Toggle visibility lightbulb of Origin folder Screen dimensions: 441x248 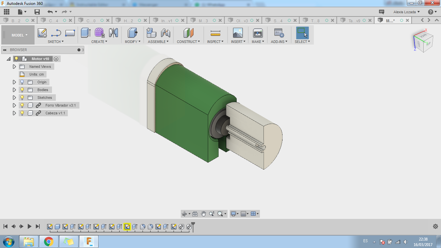22,82
